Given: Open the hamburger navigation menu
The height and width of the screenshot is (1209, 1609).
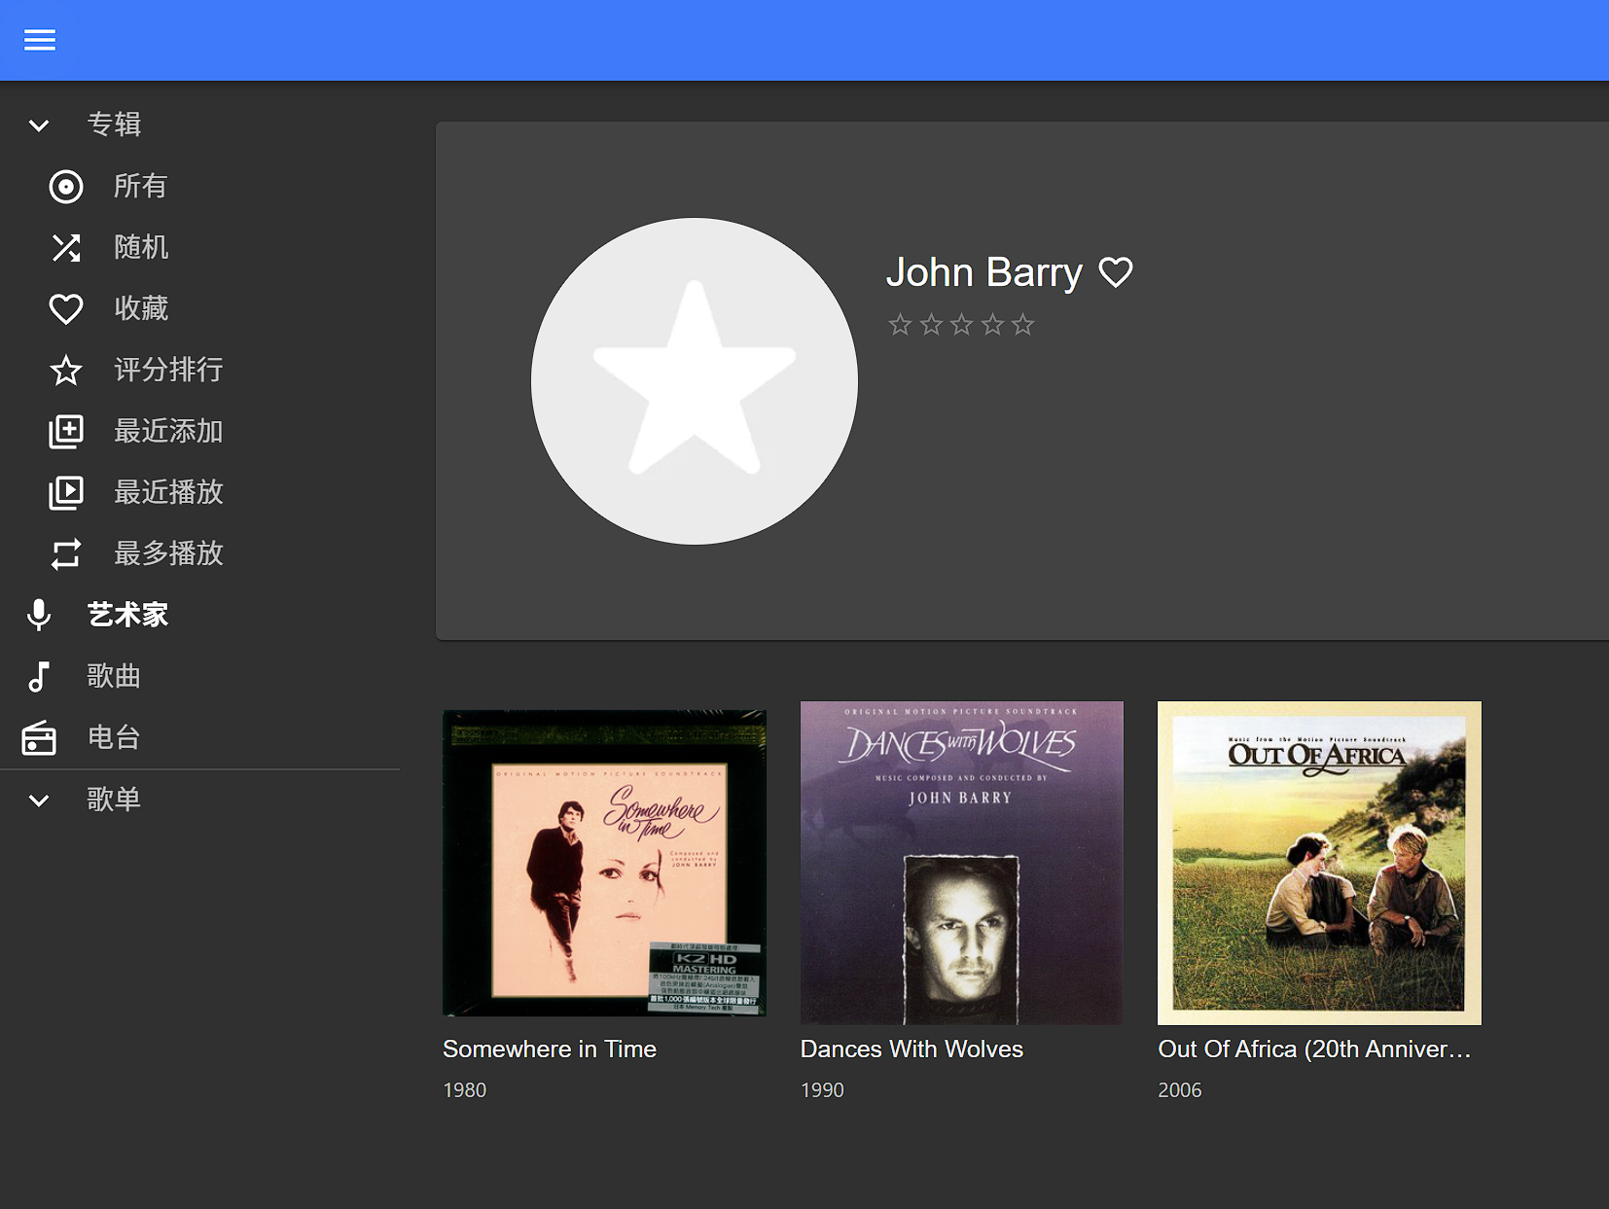Looking at the screenshot, I should click(x=40, y=40).
